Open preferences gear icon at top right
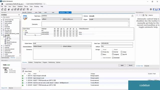The height and width of the screenshot is (90, 160). 151,9
